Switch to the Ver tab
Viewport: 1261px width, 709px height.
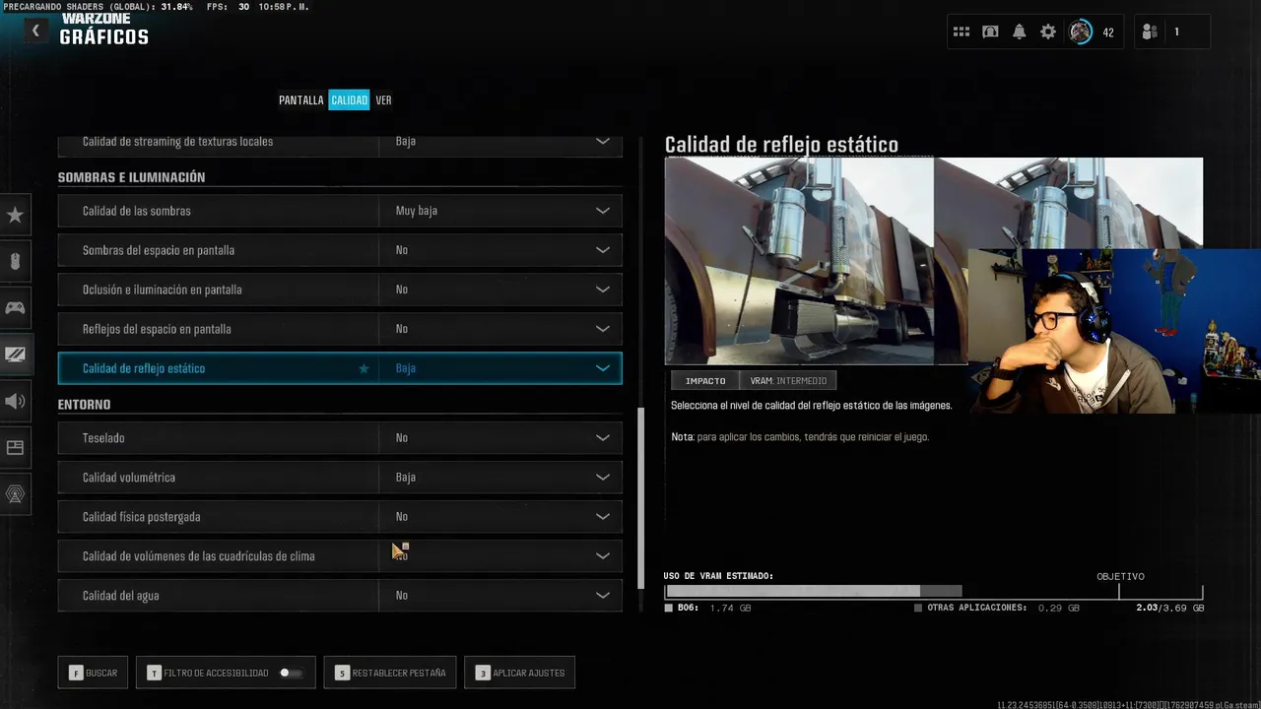click(383, 100)
